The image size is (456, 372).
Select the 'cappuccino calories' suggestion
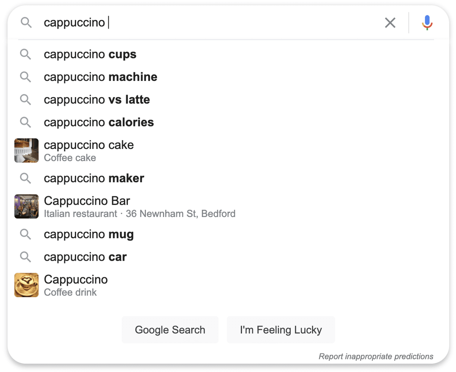click(x=99, y=122)
